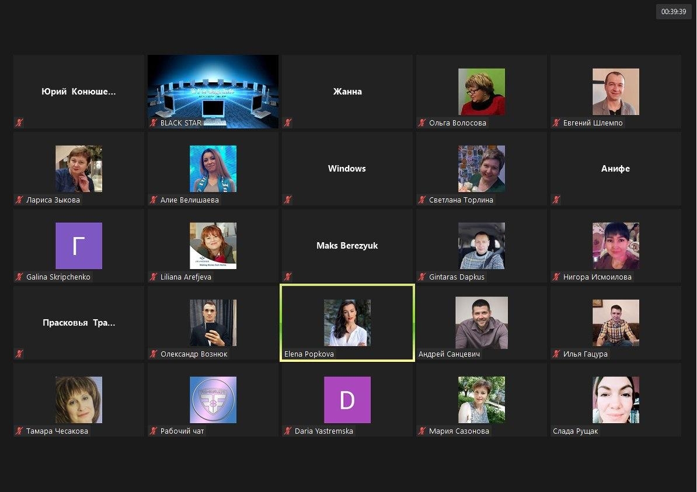Image resolution: width=697 pixels, height=492 pixels.
Task: Click muted mic icon on Анифе tile
Action: click(556, 200)
